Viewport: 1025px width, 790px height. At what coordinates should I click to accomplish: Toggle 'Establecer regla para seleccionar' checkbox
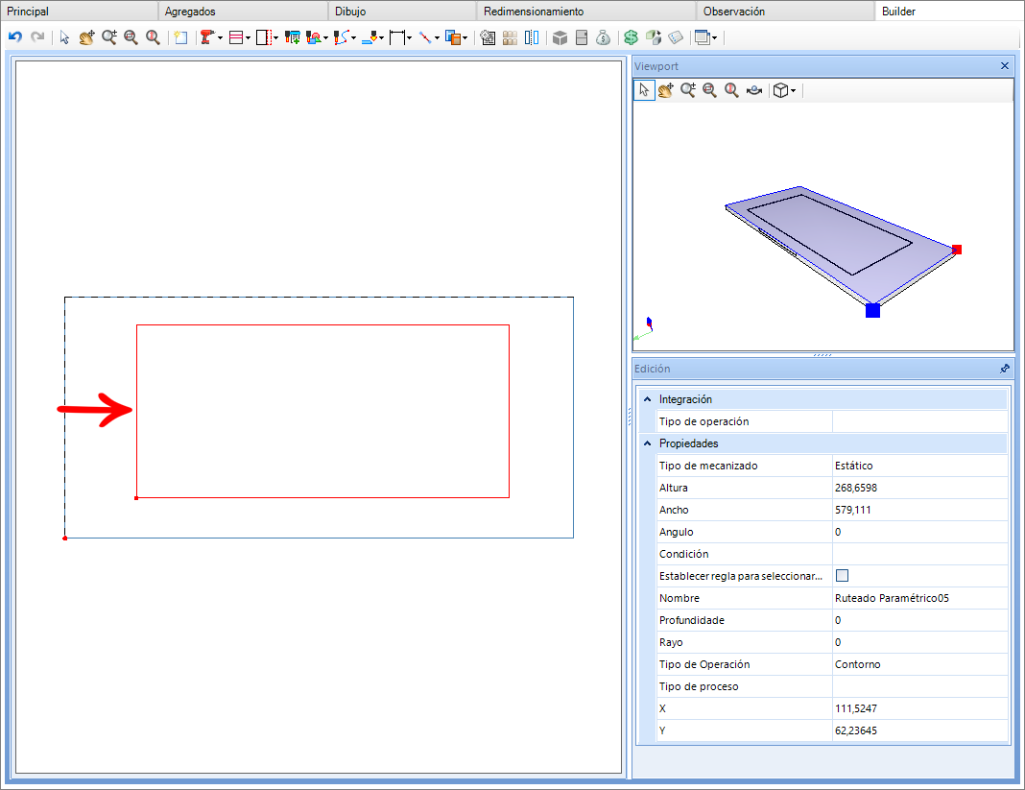(842, 576)
